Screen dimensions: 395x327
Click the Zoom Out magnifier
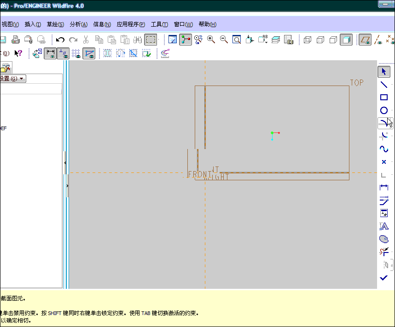(x=224, y=40)
